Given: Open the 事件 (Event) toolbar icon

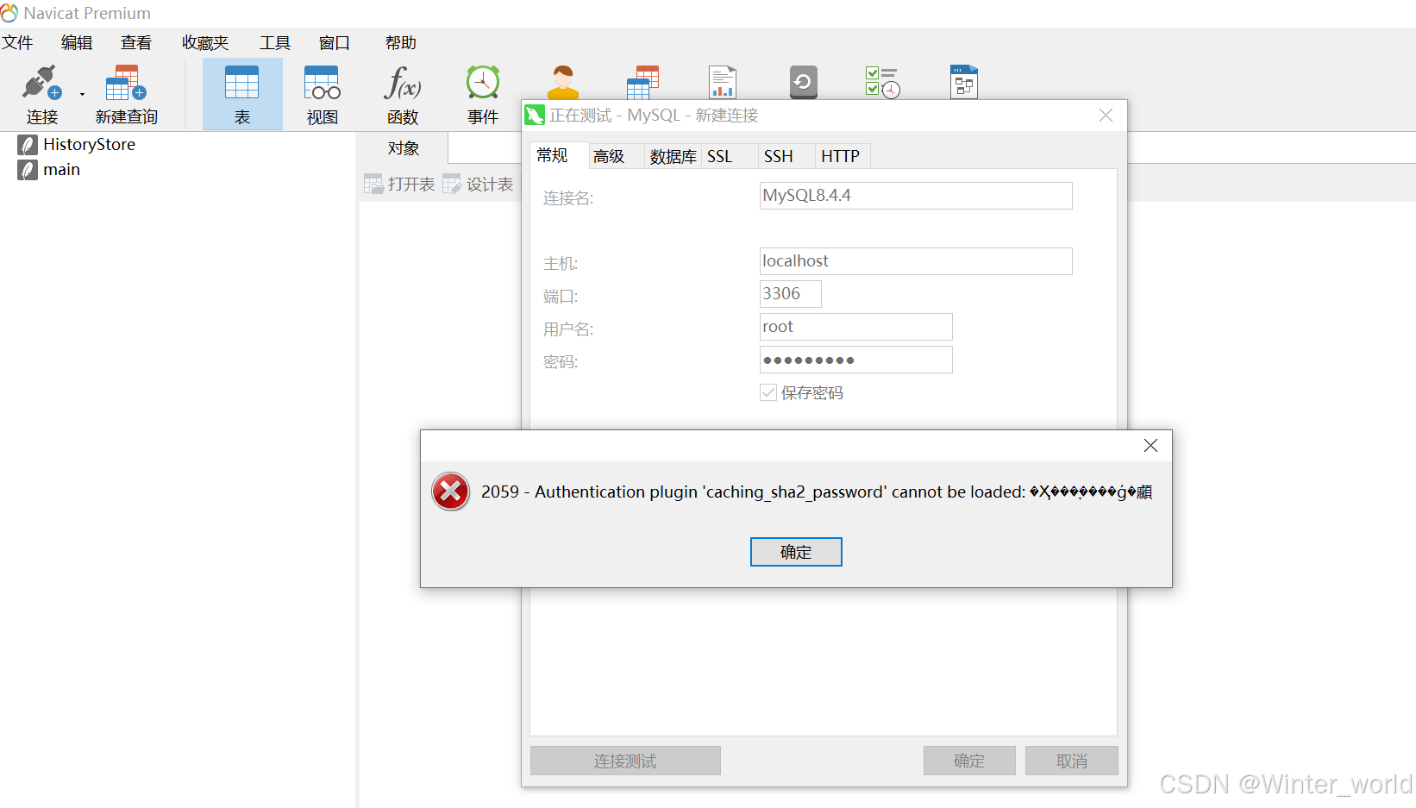Looking at the screenshot, I should click(483, 93).
